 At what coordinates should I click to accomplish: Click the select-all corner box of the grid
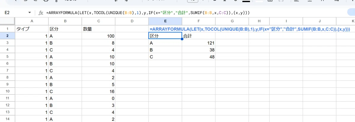point(7,21)
